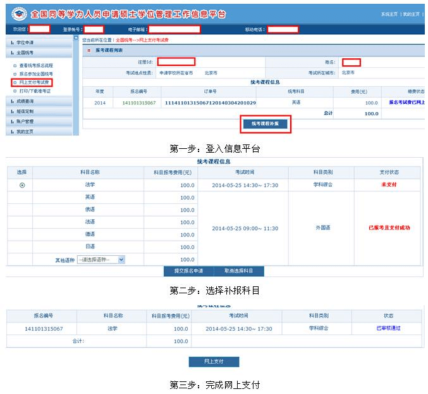Viewport: 428px width, 394px height.
Task: Open the 其他语种 language dropdown
Action: [101, 259]
